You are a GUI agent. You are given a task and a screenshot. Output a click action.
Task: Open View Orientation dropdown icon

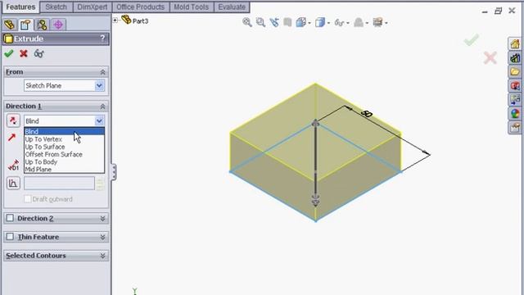(301, 22)
